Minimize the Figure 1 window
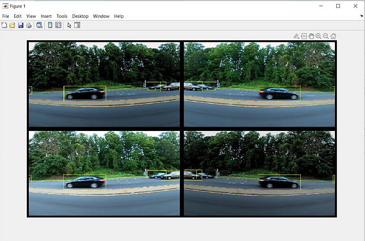365x241 pixels. 321,6
